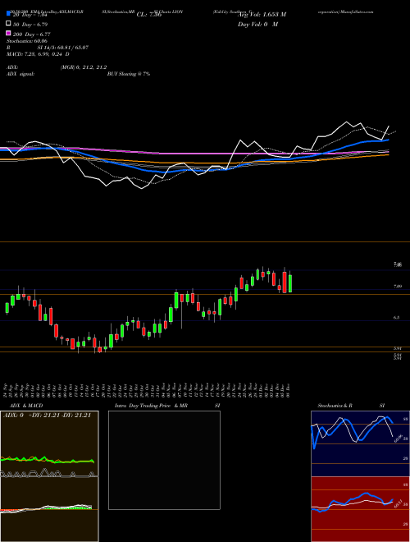Click the '200 Day - 6.77' label
410x542 pixels.
point(32,34)
